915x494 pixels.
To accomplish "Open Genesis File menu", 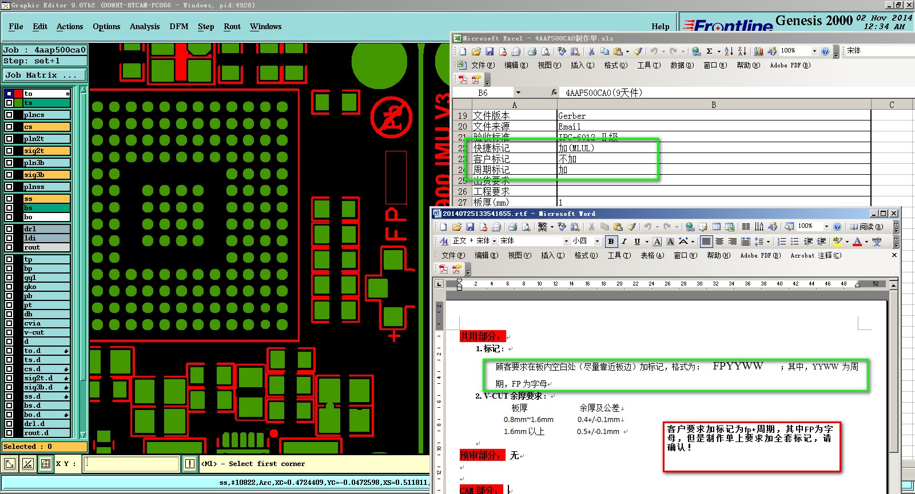I will tap(16, 26).
